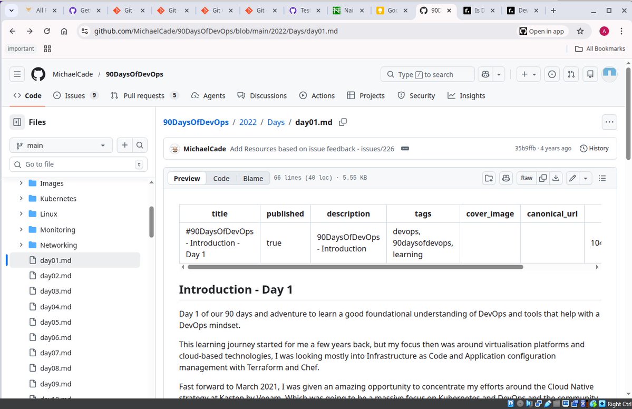
Task: Search files with magnifier button
Action: 140,145
